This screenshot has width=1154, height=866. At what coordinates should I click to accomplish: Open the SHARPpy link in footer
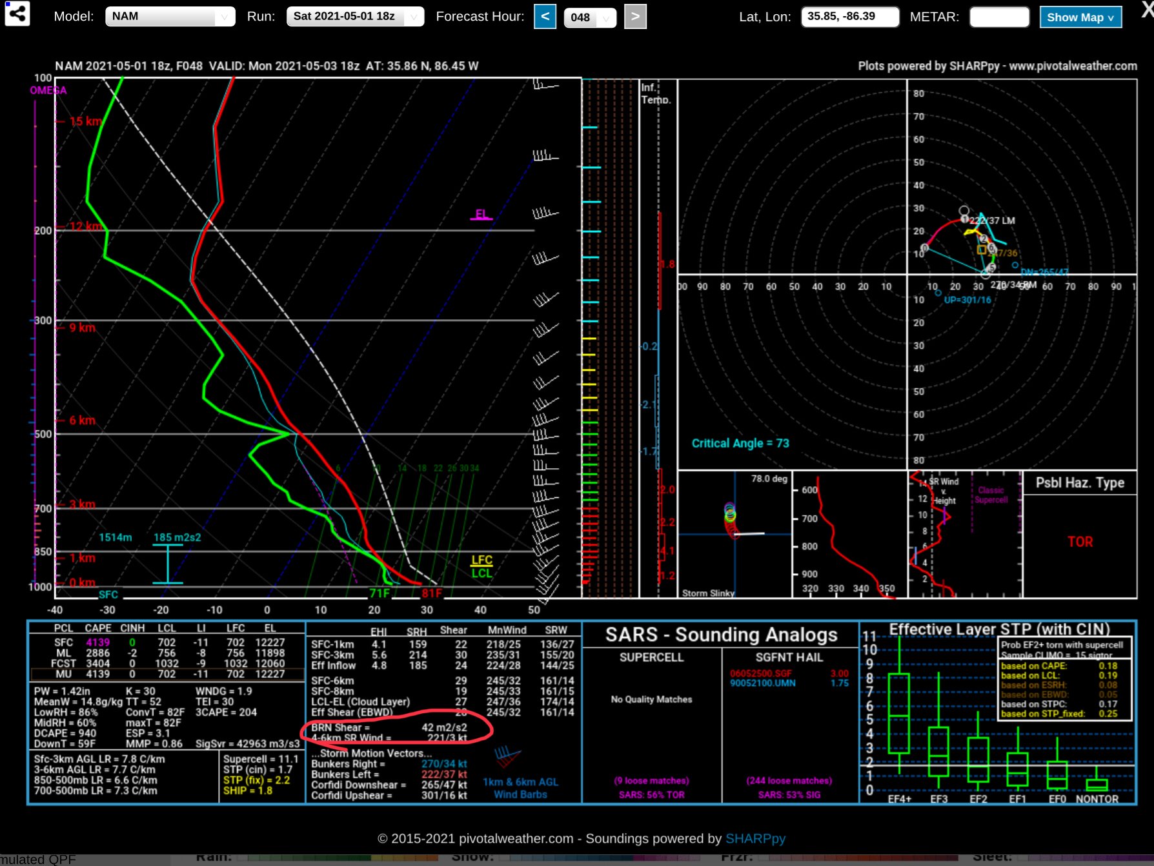755,838
